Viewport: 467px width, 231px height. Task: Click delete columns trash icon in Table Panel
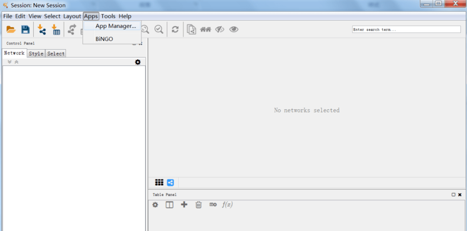tap(198, 205)
